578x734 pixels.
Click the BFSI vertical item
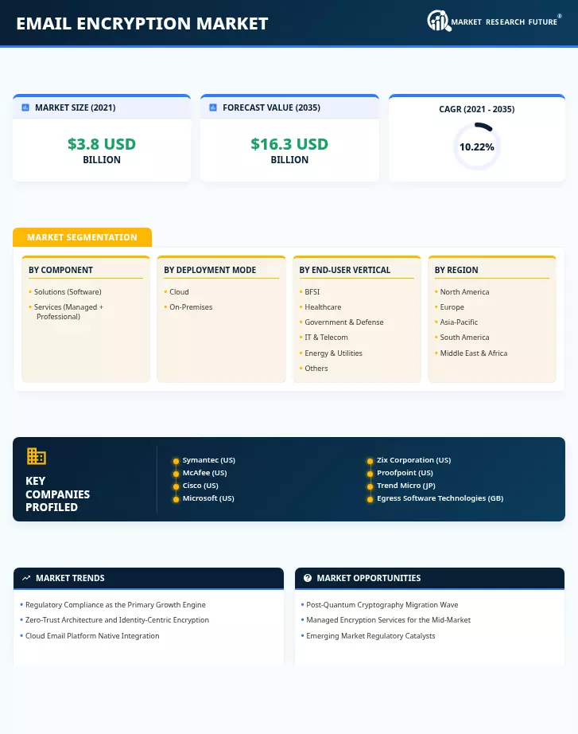click(312, 292)
